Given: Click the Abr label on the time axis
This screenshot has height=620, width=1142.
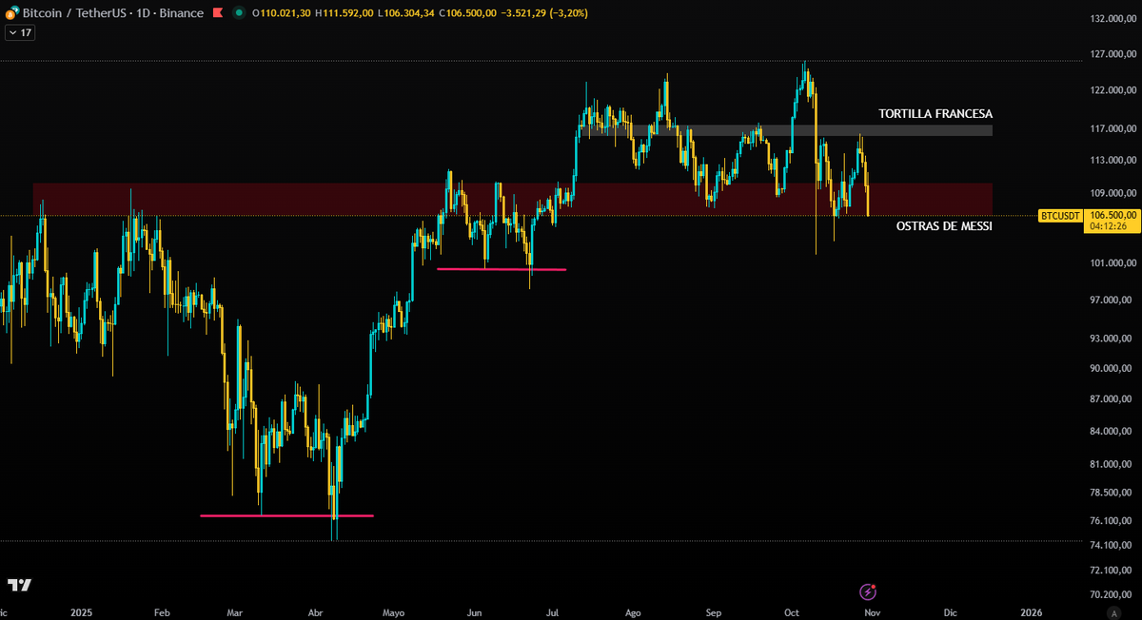Looking at the screenshot, I should coord(315,611).
